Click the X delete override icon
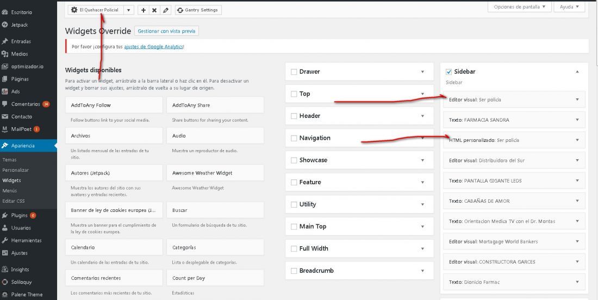This screenshot has height=300, width=598. pos(154,10)
